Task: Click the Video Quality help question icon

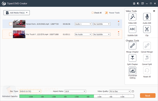Action: click(133, 91)
